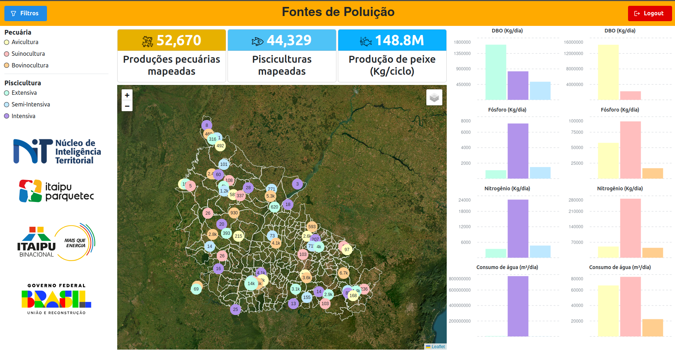675x354 pixels.
Task: Click the purple Intensiva color swatch
Action: coord(6,116)
